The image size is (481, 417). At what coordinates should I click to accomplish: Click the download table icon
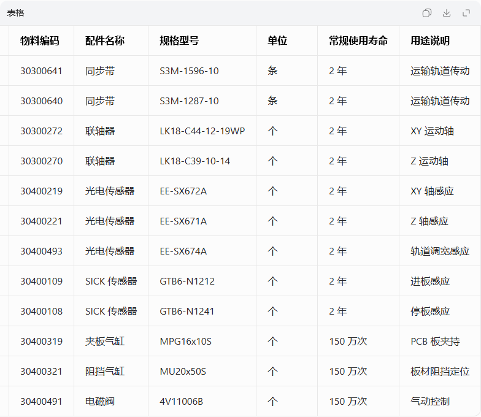click(x=447, y=13)
